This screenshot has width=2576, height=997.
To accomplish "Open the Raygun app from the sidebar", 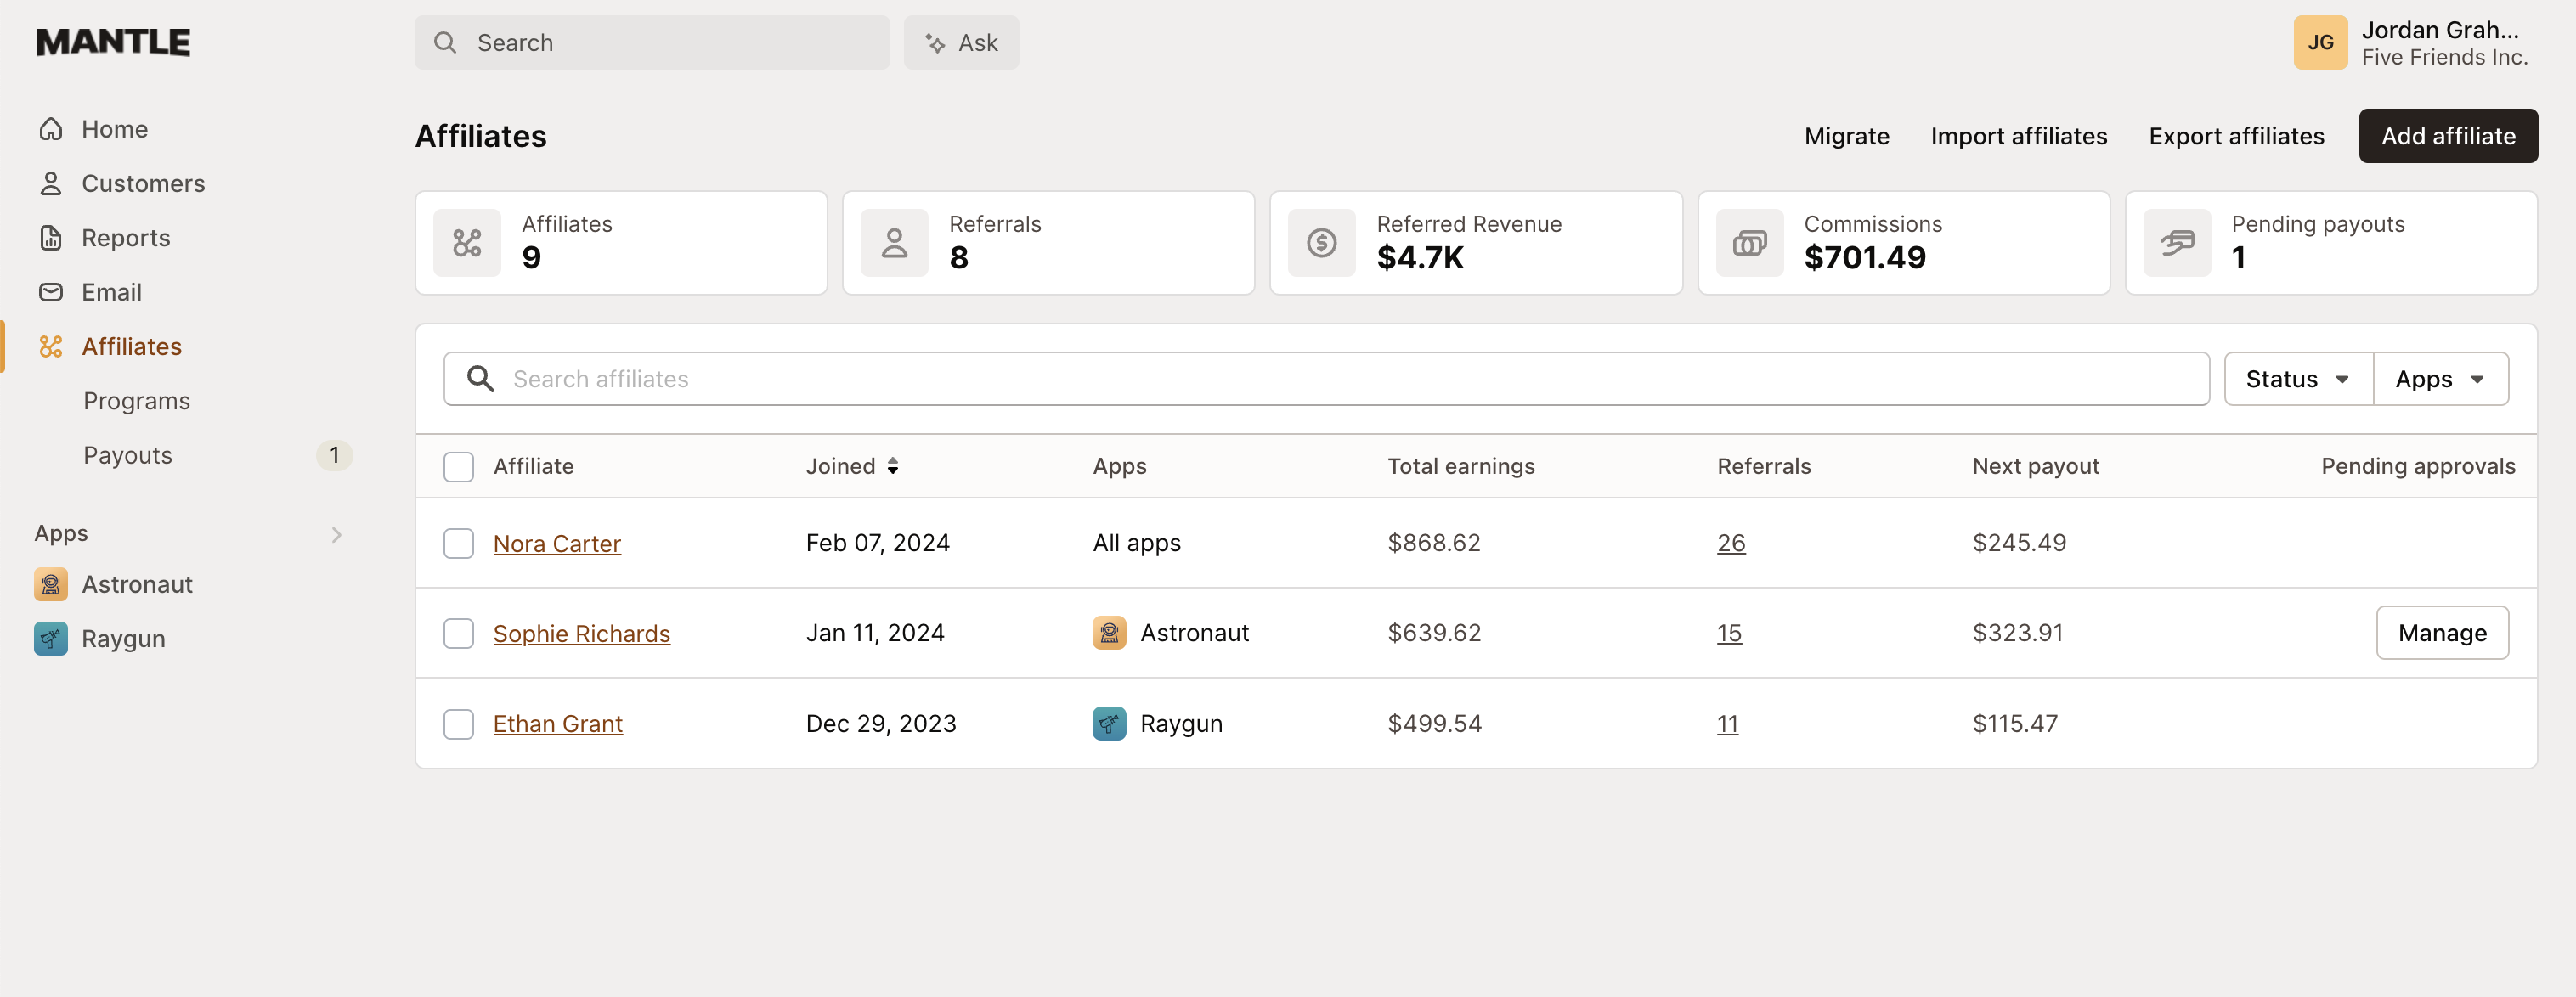I will (x=51, y=638).
